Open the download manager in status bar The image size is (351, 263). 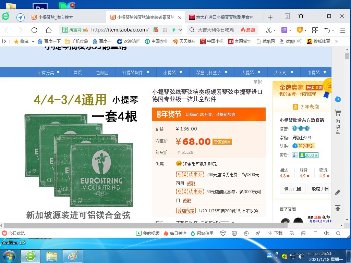(275, 233)
